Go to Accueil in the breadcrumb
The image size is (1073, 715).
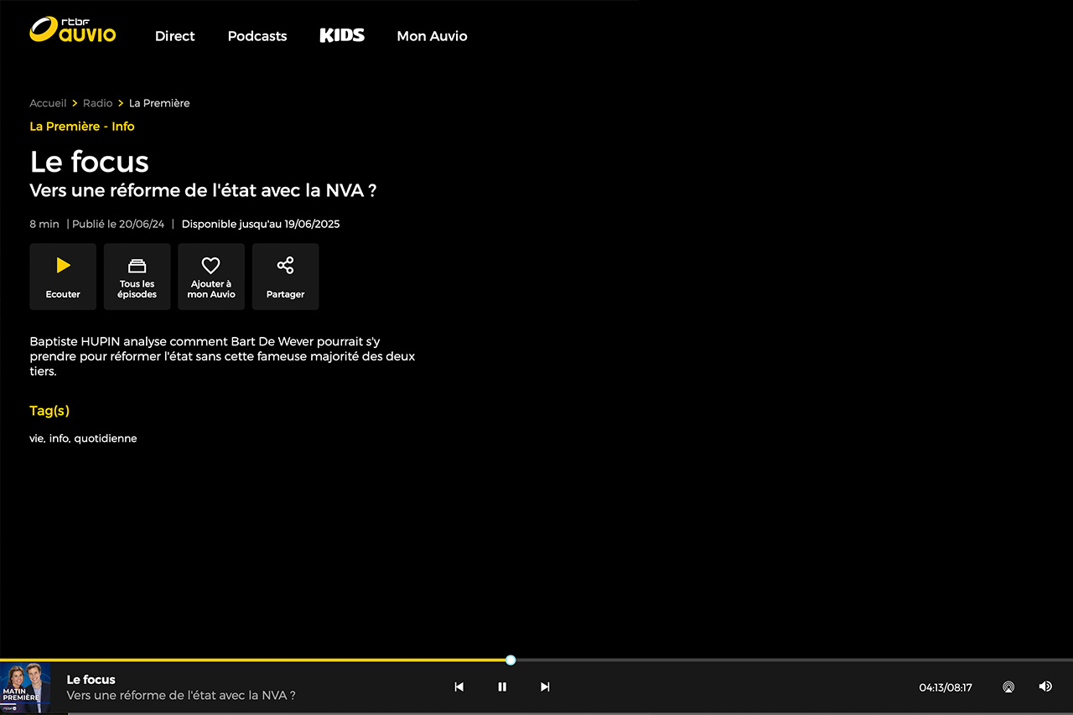(48, 103)
